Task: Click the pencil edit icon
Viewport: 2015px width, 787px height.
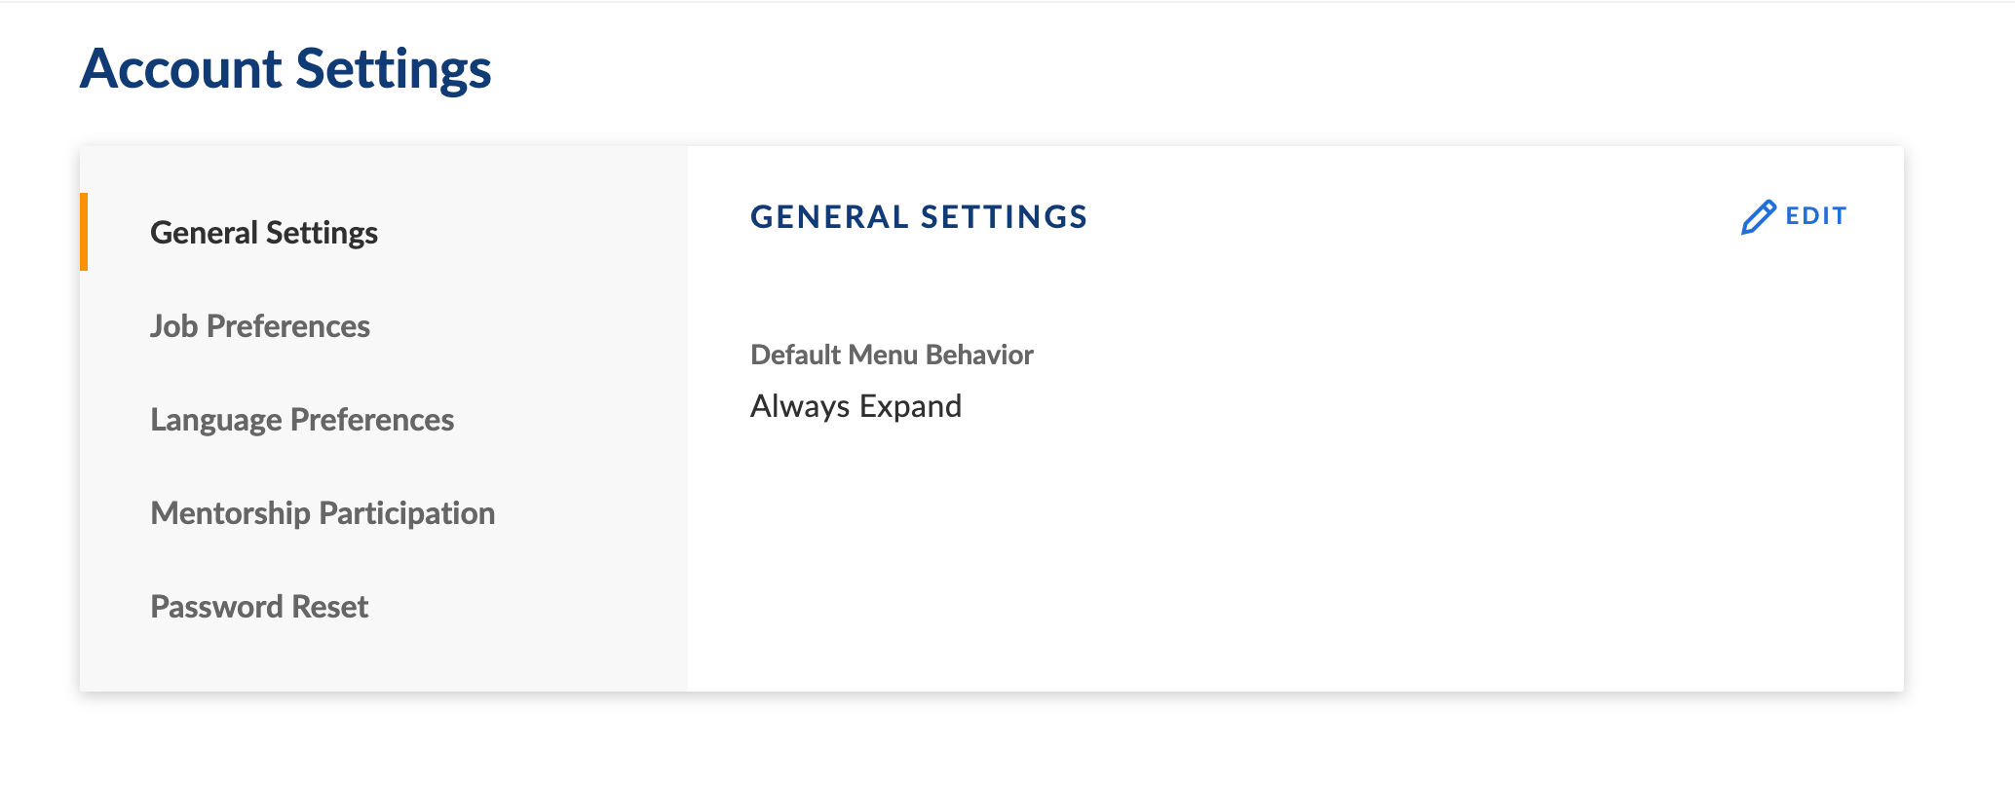Action: coord(1759,217)
